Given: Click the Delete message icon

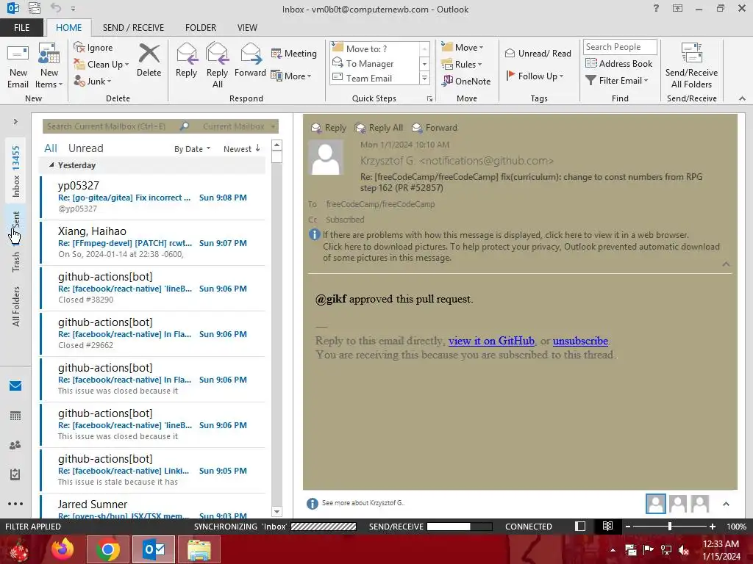Looking at the screenshot, I should pos(149,60).
